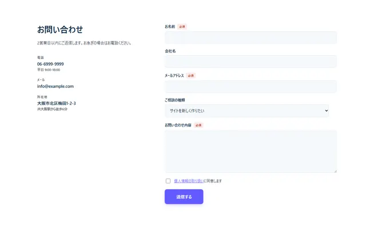Viewport: 366px width, 228px height.
Task: Tick the privacy policy consent checkbox
Action: coord(168,181)
